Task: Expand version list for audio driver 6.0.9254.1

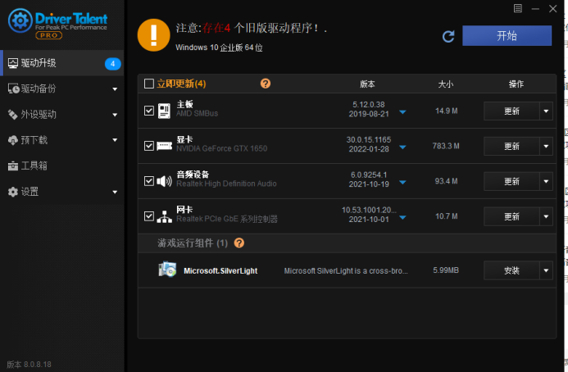Action: pyautogui.click(x=402, y=182)
